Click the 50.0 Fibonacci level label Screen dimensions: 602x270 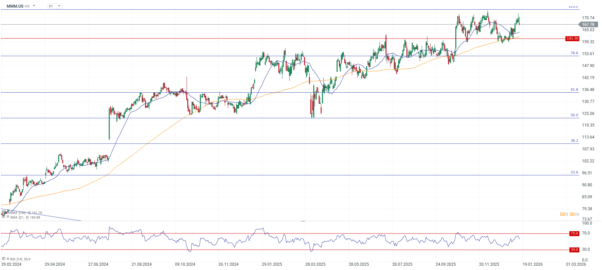tap(574, 115)
